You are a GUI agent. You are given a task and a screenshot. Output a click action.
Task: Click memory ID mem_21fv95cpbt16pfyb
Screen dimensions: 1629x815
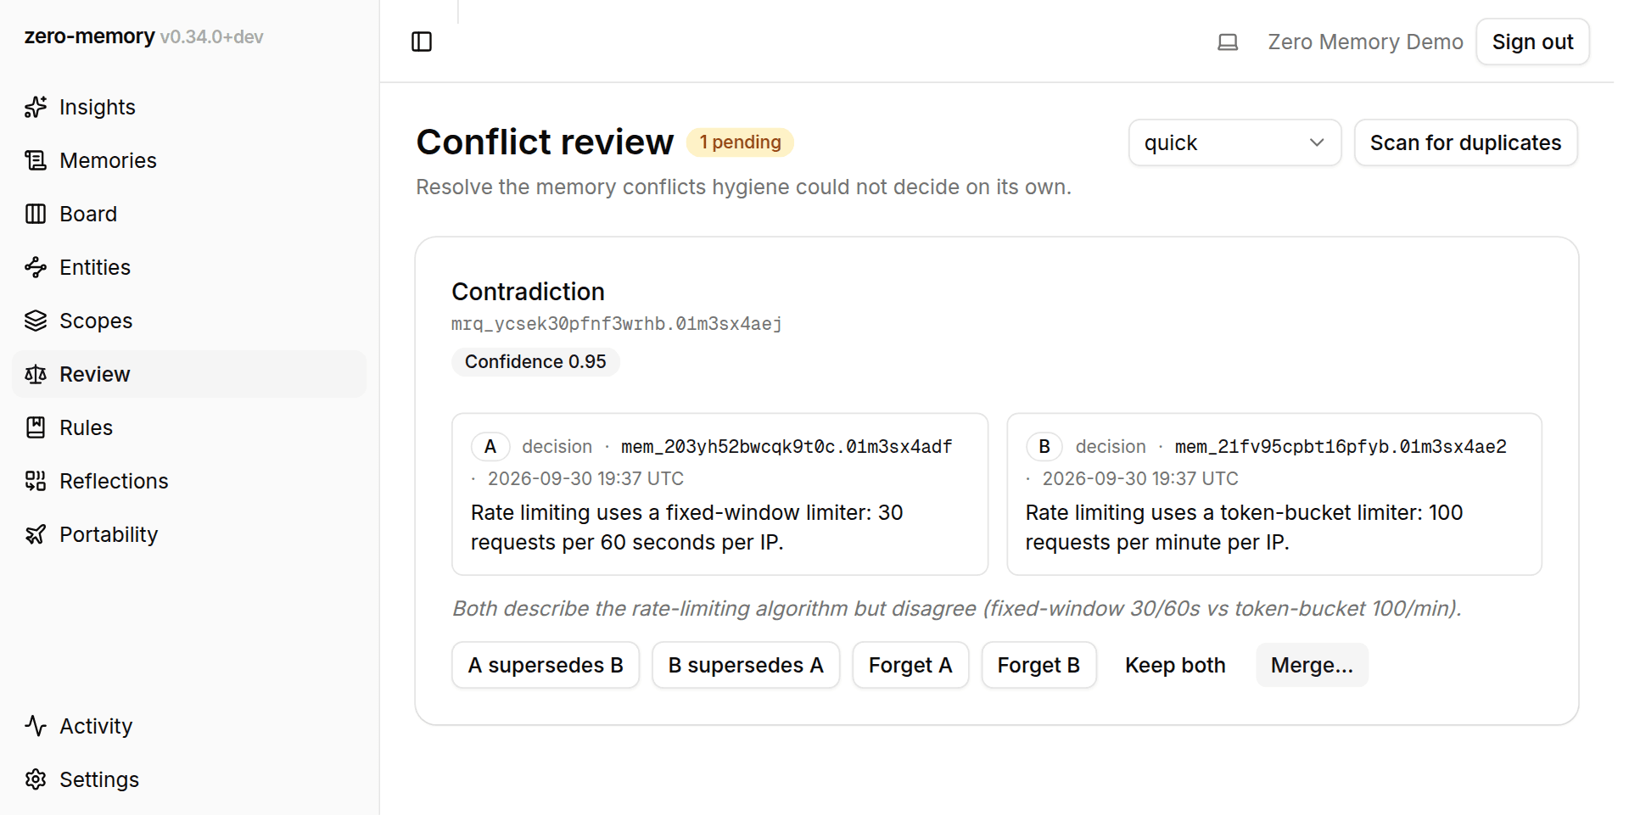(x=1341, y=446)
